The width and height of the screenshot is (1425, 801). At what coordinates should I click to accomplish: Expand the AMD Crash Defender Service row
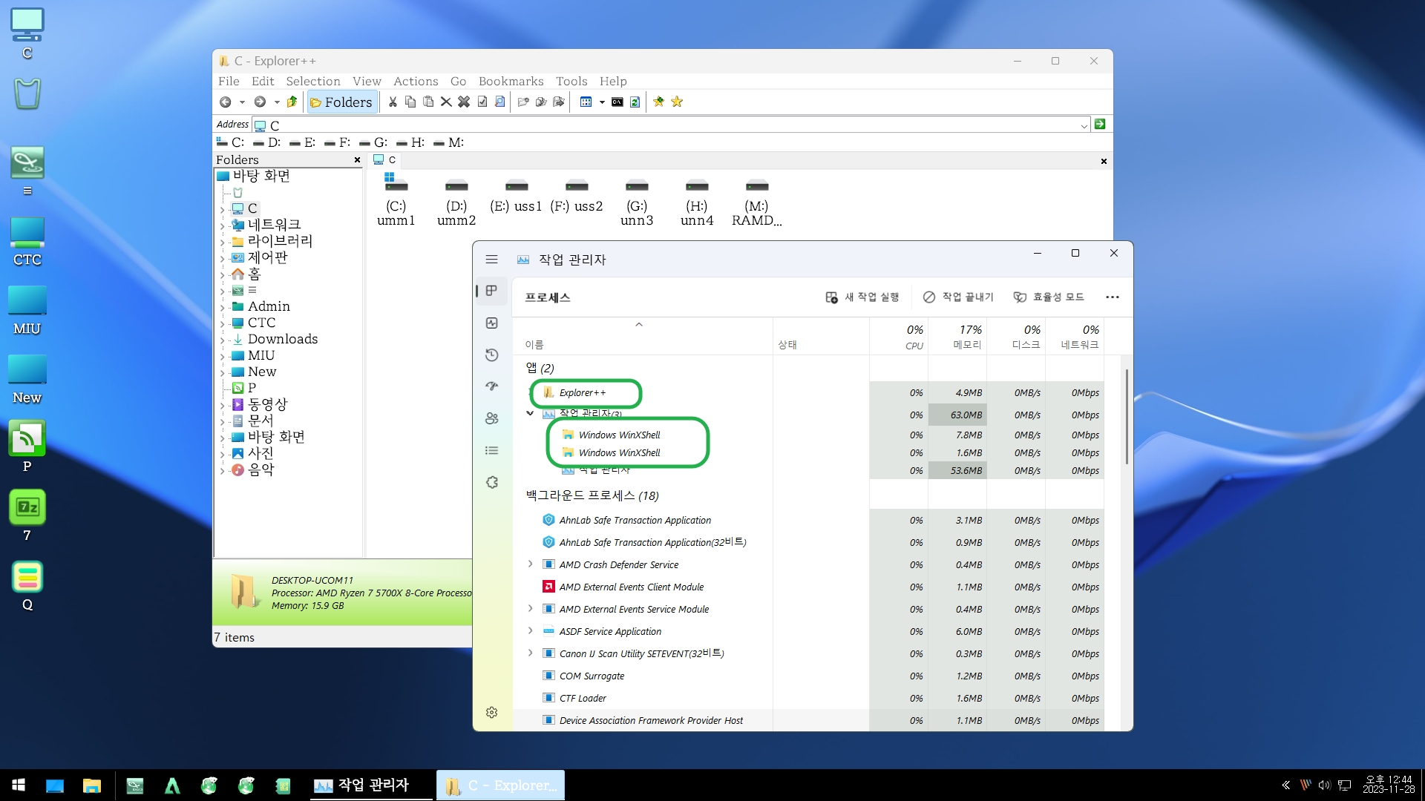pos(530,564)
